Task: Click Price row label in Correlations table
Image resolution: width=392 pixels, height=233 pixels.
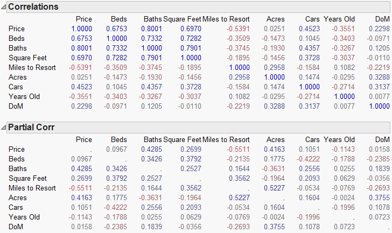Action: [x=17, y=29]
